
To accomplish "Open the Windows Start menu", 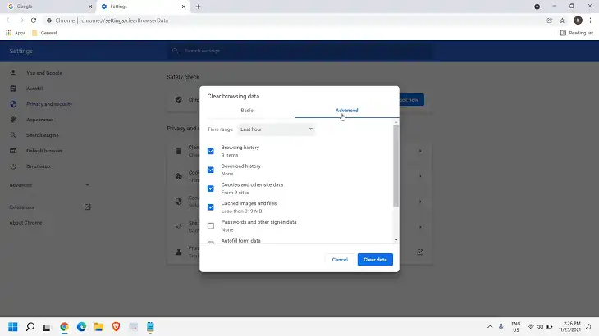I will point(13,327).
